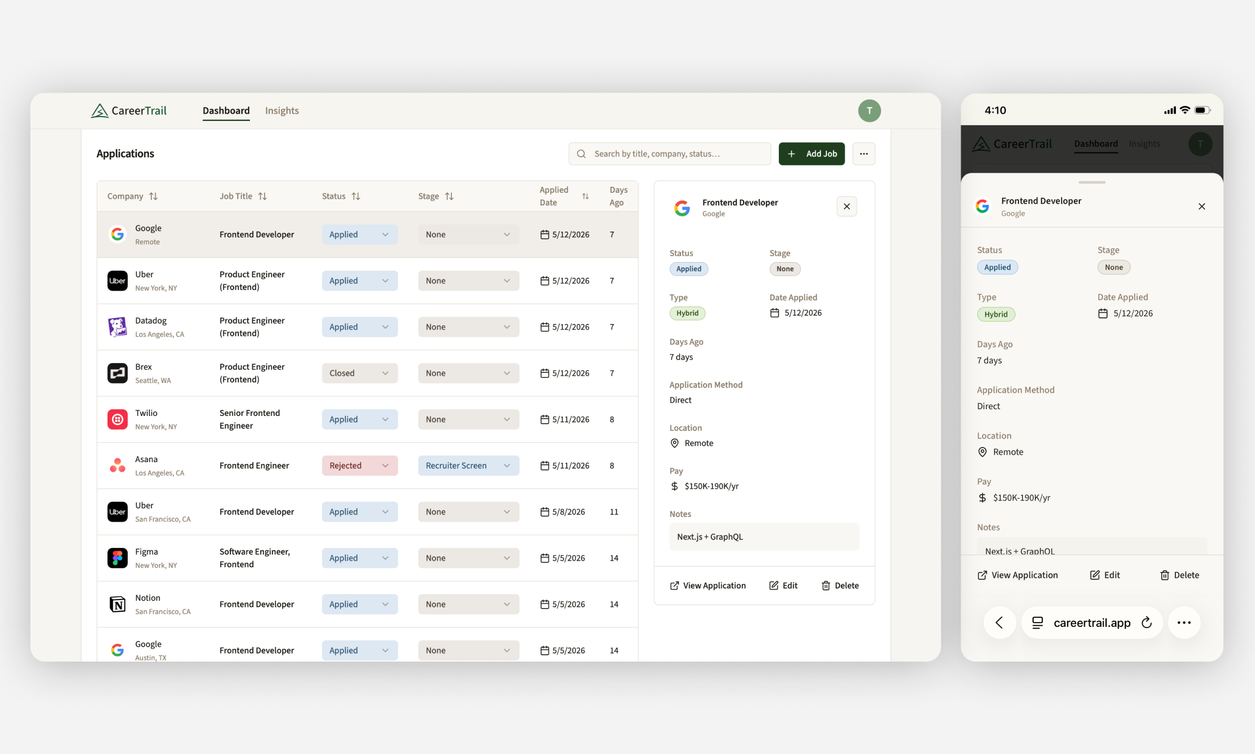The image size is (1255, 754).
Task: Click the page settings icon beside careertrail.app
Action: 1038,622
